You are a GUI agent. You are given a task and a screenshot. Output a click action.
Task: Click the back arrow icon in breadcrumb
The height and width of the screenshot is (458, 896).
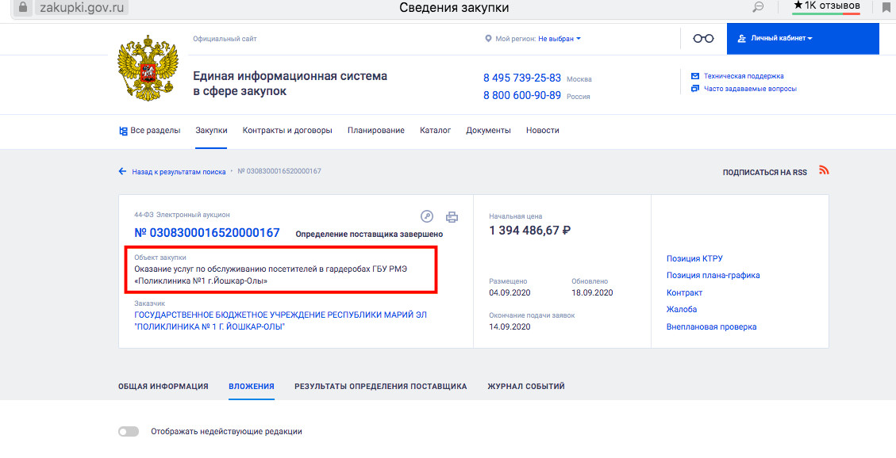click(x=122, y=171)
